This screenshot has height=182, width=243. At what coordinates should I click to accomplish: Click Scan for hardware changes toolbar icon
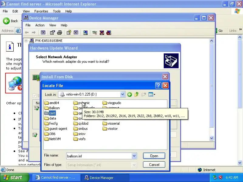tap(85, 32)
